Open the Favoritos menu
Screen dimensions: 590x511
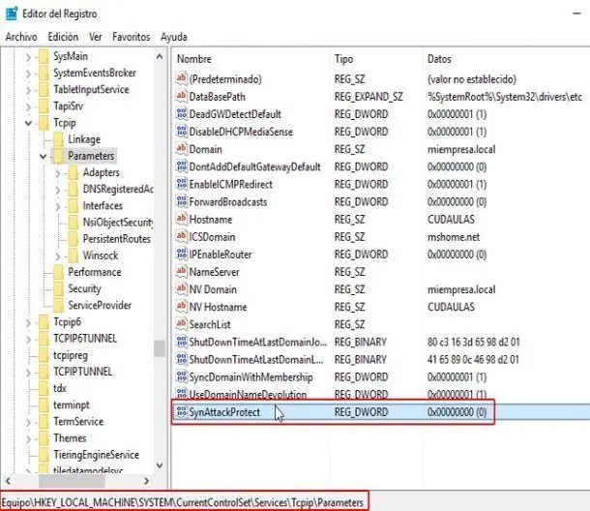[x=131, y=36]
